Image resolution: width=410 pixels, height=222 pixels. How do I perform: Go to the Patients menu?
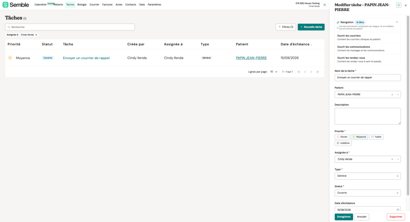[x=58, y=5]
